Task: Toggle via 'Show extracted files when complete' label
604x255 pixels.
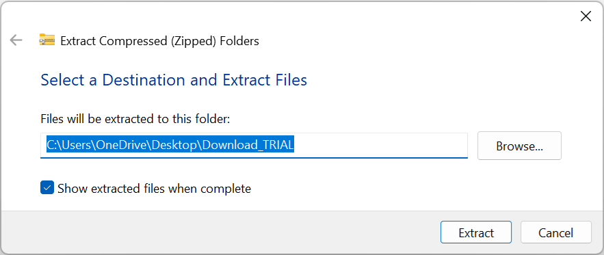Action: point(154,189)
